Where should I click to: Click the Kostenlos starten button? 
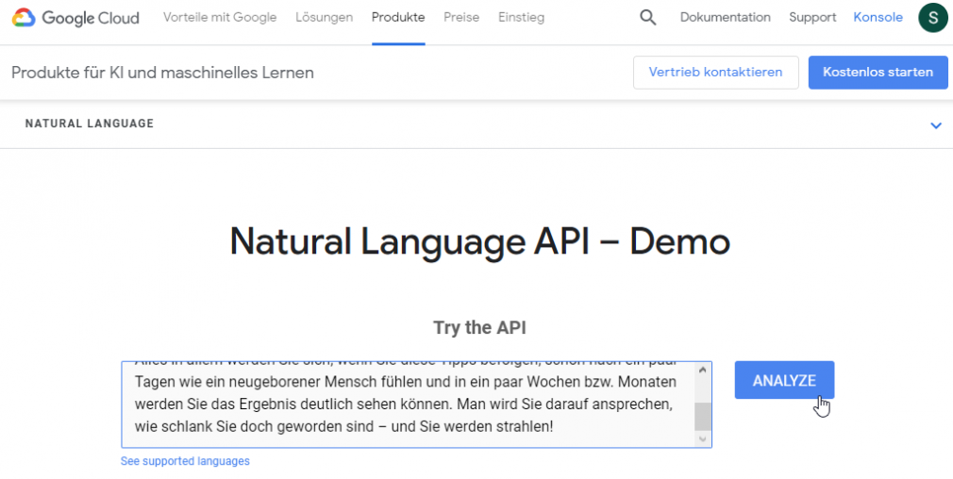(878, 73)
